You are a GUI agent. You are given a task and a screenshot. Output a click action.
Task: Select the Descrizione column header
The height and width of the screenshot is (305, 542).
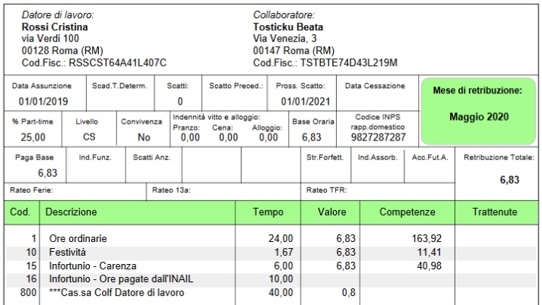[x=71, y=212]
